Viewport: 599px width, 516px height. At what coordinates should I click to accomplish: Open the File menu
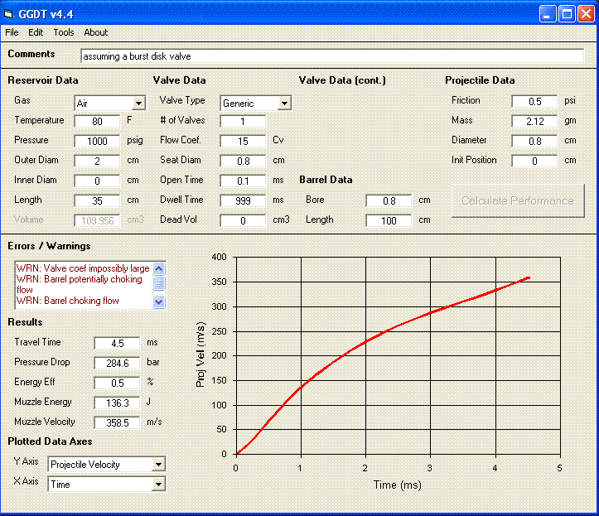click(12, 32)
